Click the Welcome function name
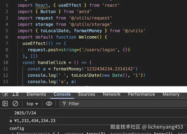 88,37
